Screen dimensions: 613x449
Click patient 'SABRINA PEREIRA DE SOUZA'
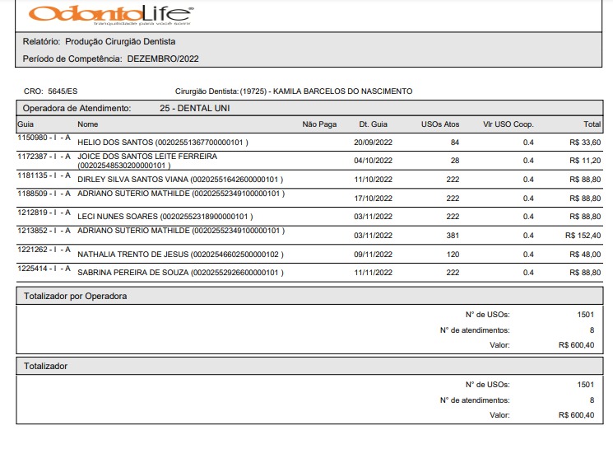133,273
